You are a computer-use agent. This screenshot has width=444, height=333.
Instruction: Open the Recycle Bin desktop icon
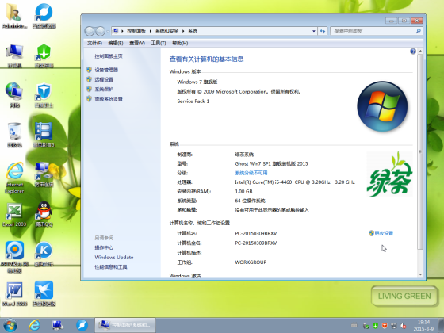[14, 135]
